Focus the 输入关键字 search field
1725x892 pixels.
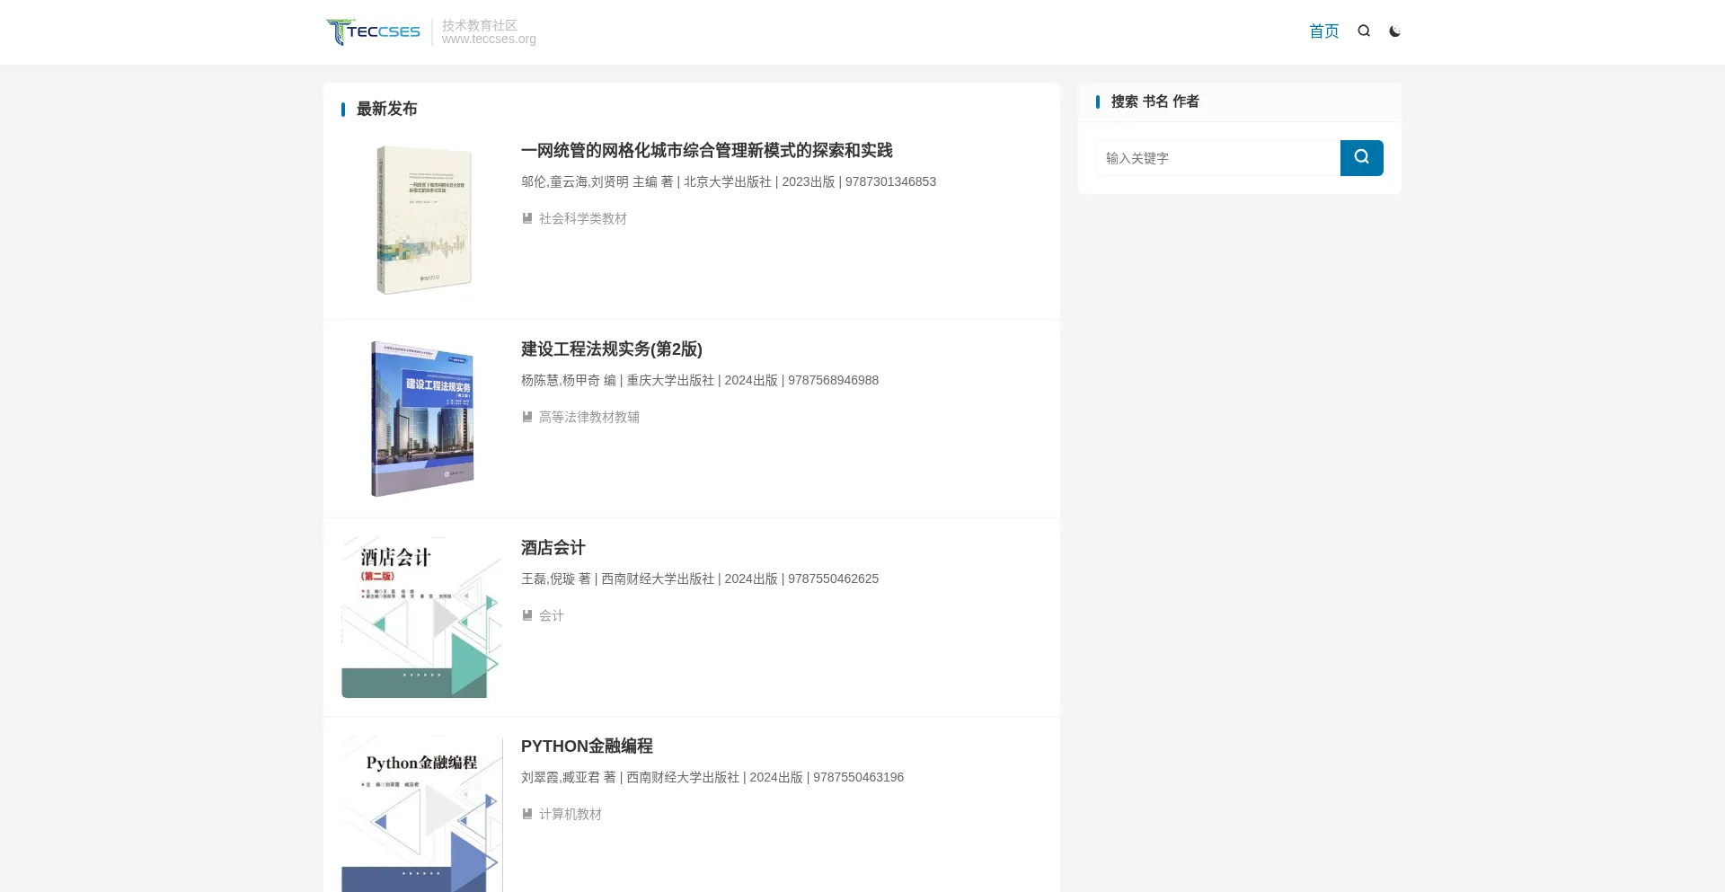point(1218,158)
